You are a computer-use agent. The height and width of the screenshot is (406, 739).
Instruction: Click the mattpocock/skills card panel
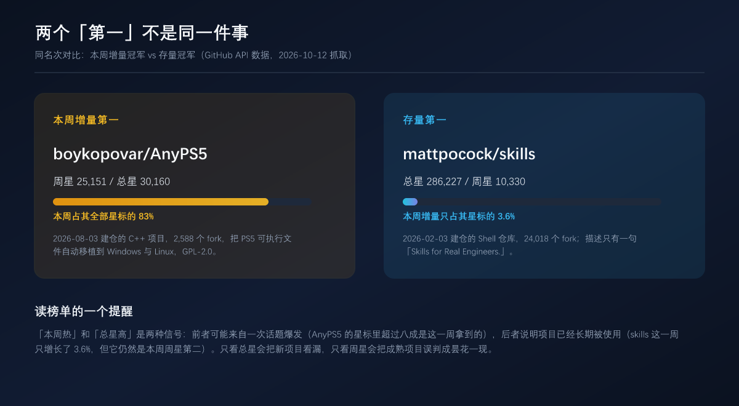pos(544,186)
